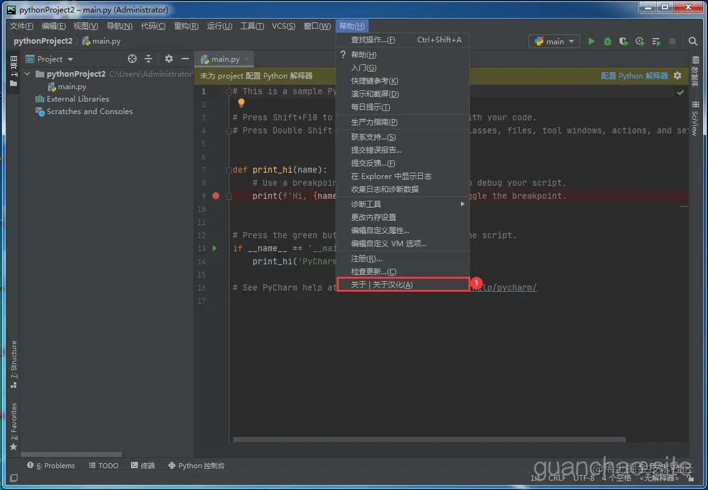This screenshot has width=708, height=490.
Task: Close the main.py editor tab
Action: pyautogui.click(x=246, y=59)
